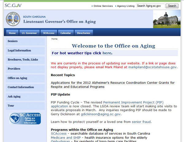Select Legal Information in the sidebar
This screenshot has width=184, height=142.
click(x=25, y=50)
